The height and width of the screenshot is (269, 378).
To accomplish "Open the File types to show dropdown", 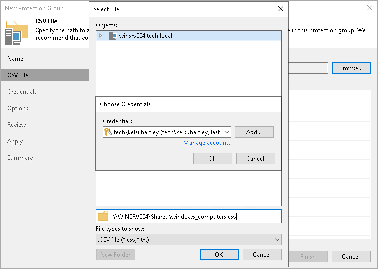I will [x=188, y=239].
